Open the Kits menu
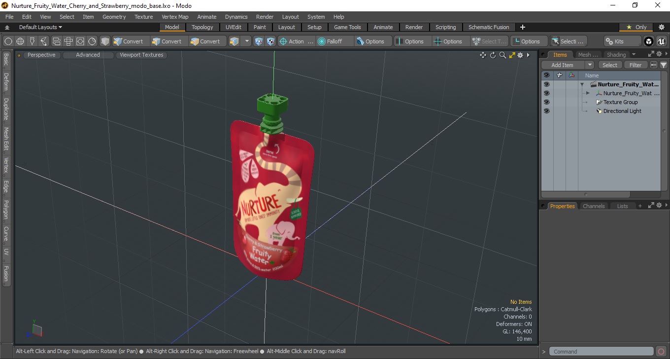 click(623, 41)
